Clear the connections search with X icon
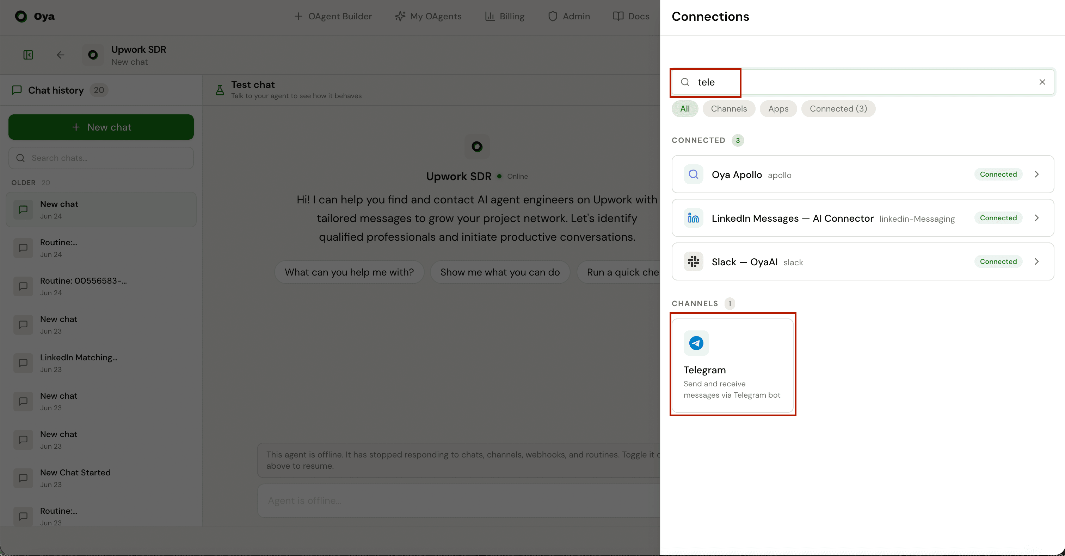The height and width of the screenshot is (556, 1065). (x=1042, y=82)
